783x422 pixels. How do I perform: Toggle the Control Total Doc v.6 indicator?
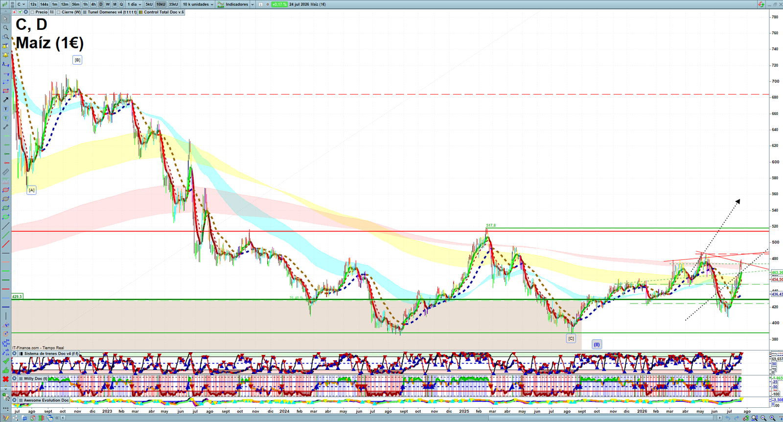coord(140,12)
